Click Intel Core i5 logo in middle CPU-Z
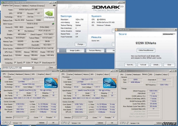178x126 pixels. point(110,83)
